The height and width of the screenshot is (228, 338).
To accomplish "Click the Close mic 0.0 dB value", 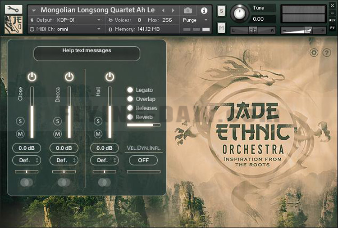I will 27,148.
